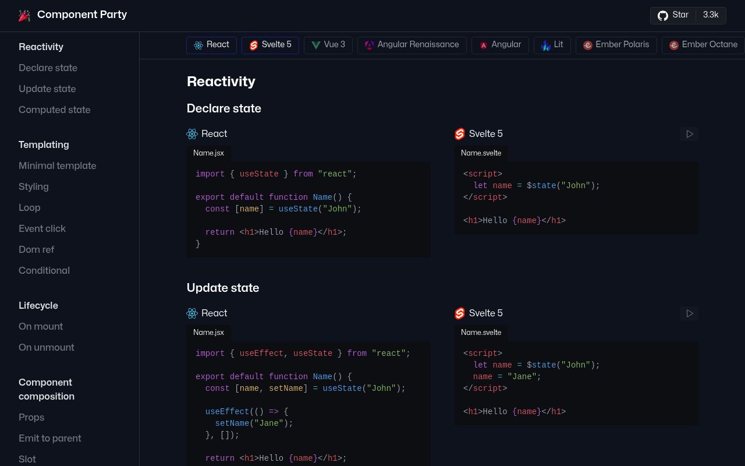The image size is (745, 466).
Task: Click the Angular Renaissance logo icon
Action: 370,45
